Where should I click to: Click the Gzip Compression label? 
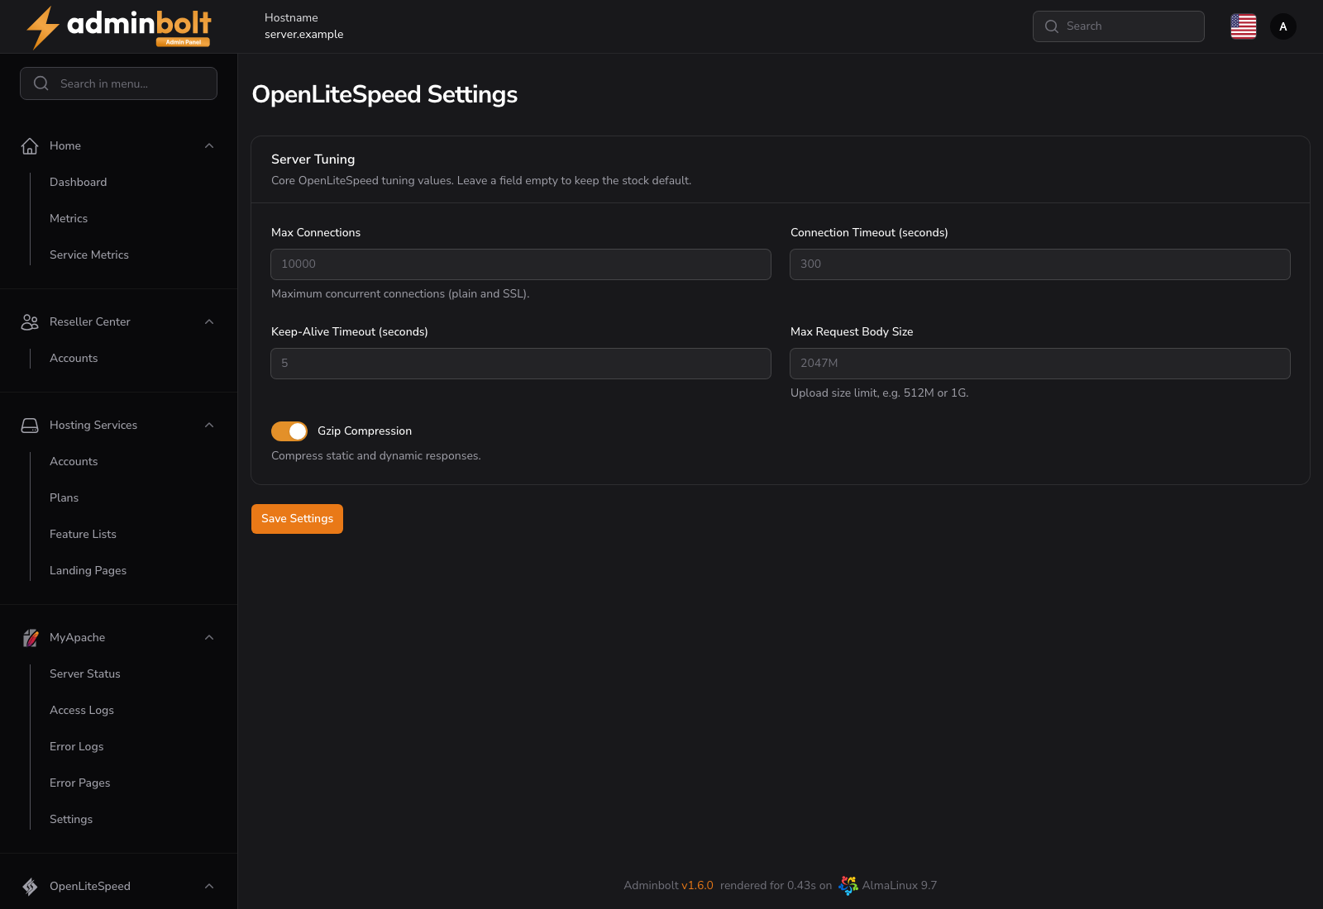[365, 431]
